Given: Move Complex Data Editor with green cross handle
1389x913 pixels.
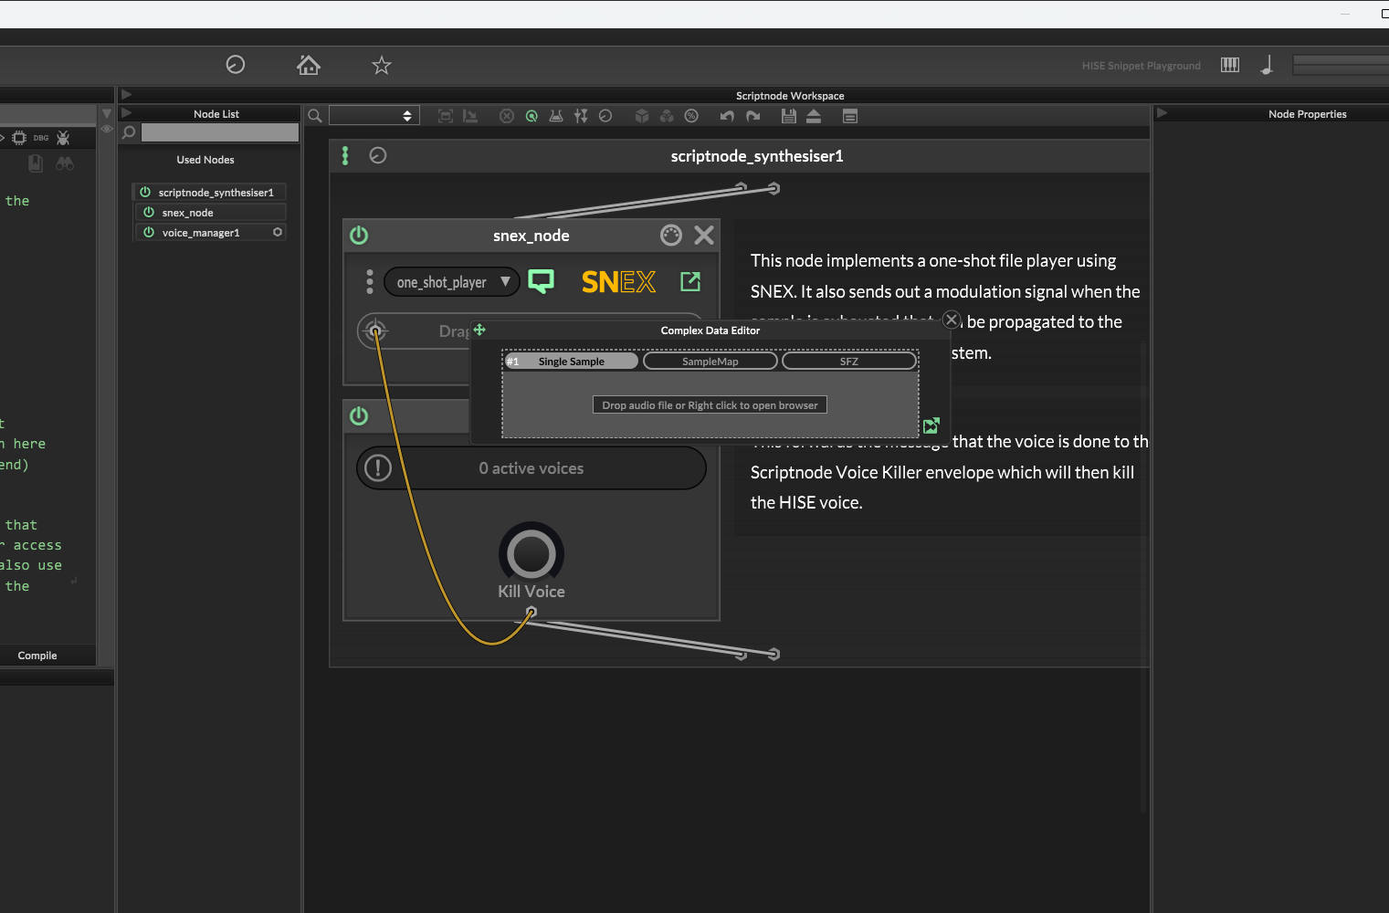Looking at the screenshot, I should tap(479, 330).
